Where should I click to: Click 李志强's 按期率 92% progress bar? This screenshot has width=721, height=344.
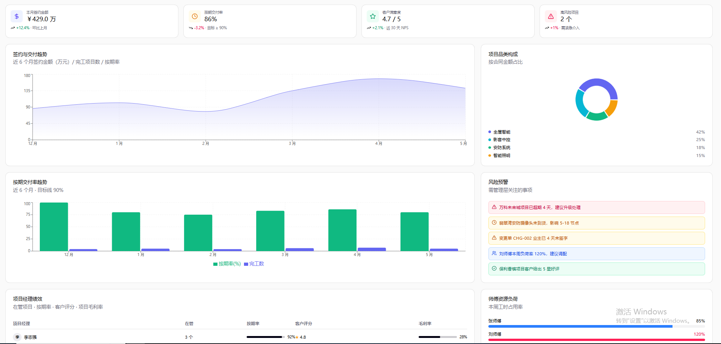(266, 337)
